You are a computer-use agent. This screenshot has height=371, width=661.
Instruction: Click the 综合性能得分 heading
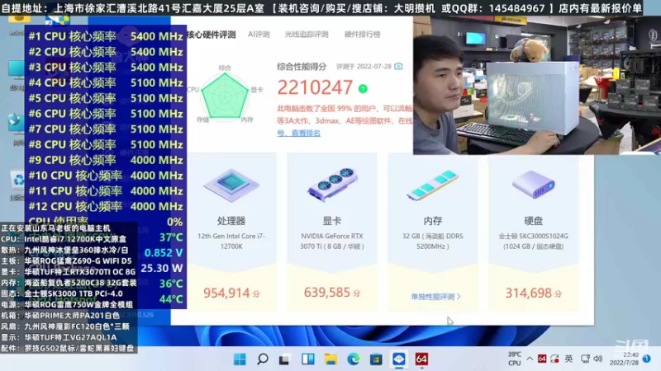point(302,67)
